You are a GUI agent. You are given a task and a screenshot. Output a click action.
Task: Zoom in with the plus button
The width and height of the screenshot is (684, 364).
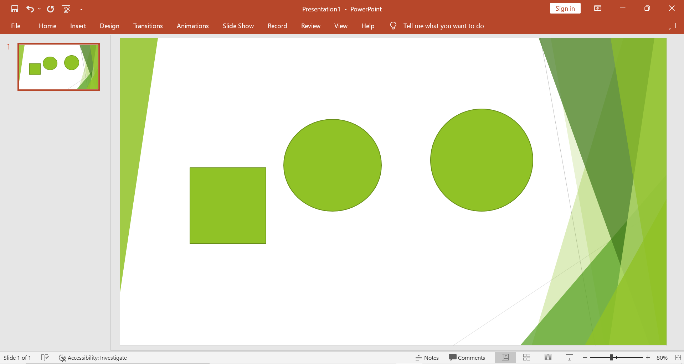pyautogui.click(x=648, y=358)
